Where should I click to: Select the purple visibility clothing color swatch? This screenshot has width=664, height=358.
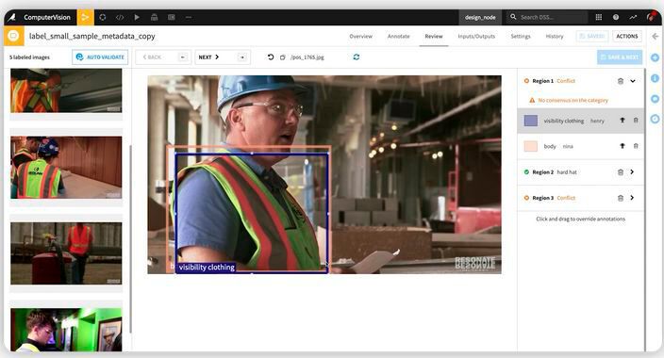(531, 121)
